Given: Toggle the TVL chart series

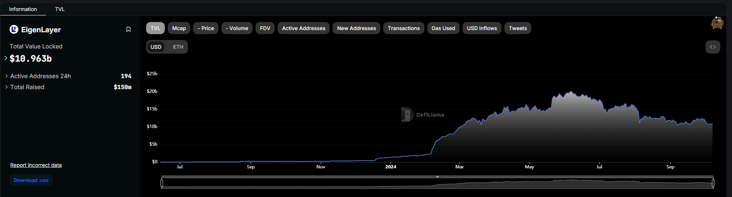Looking at the screenshot, I should click(155, 28).
